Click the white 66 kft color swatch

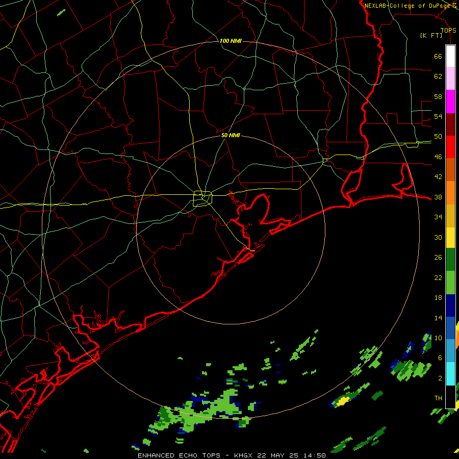[450, 56]
